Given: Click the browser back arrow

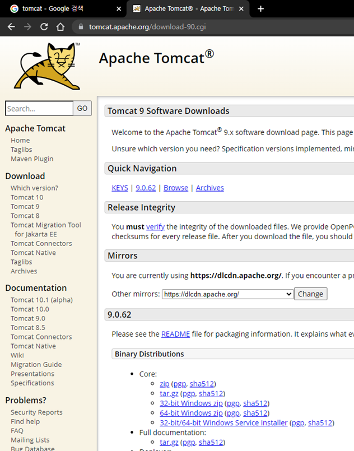Looking at the screenshot, I should 11,27.
